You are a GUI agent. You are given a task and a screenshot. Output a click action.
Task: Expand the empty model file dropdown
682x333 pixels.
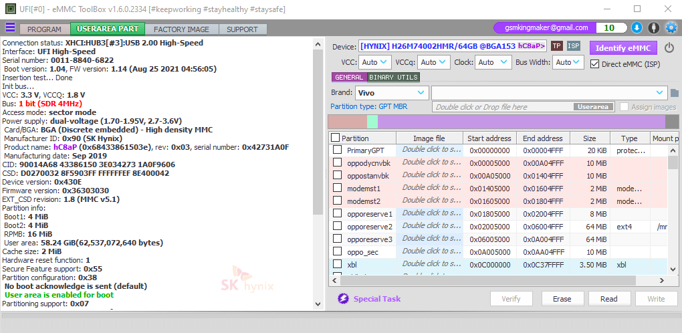click(550, 92)
